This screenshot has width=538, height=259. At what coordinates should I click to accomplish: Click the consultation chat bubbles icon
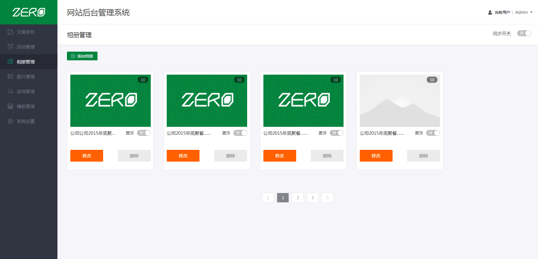coord(10,91)
